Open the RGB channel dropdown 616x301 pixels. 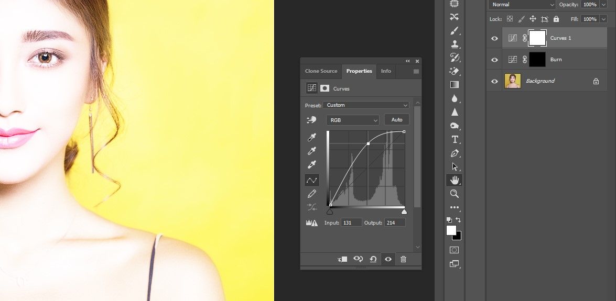[352, 120]
